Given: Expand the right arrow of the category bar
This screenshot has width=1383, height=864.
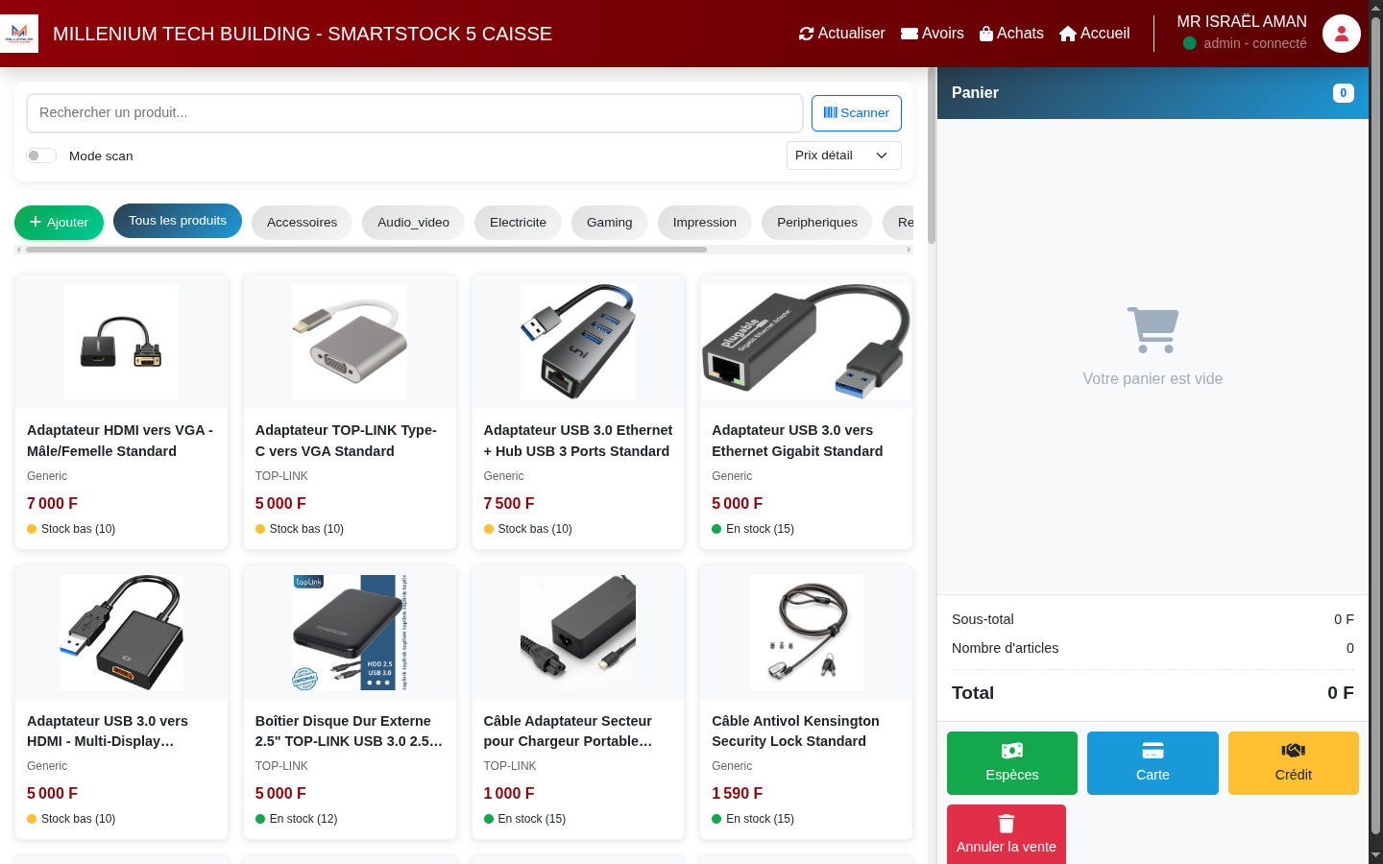Looking at the screenshot, I should pyautogui.click(x=908, y=248).
